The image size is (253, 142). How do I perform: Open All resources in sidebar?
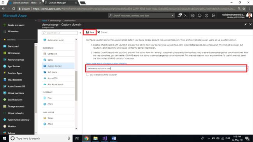click(x=12, y=53)
